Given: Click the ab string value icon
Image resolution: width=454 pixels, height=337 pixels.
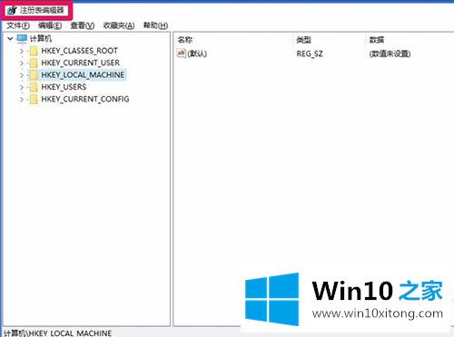Looking at the screenshot, I should click(182, 53).
